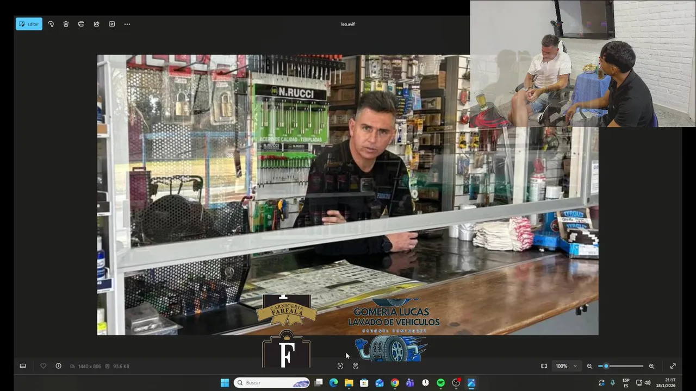Toggle the filmstrip view icon

pos(23,366)
